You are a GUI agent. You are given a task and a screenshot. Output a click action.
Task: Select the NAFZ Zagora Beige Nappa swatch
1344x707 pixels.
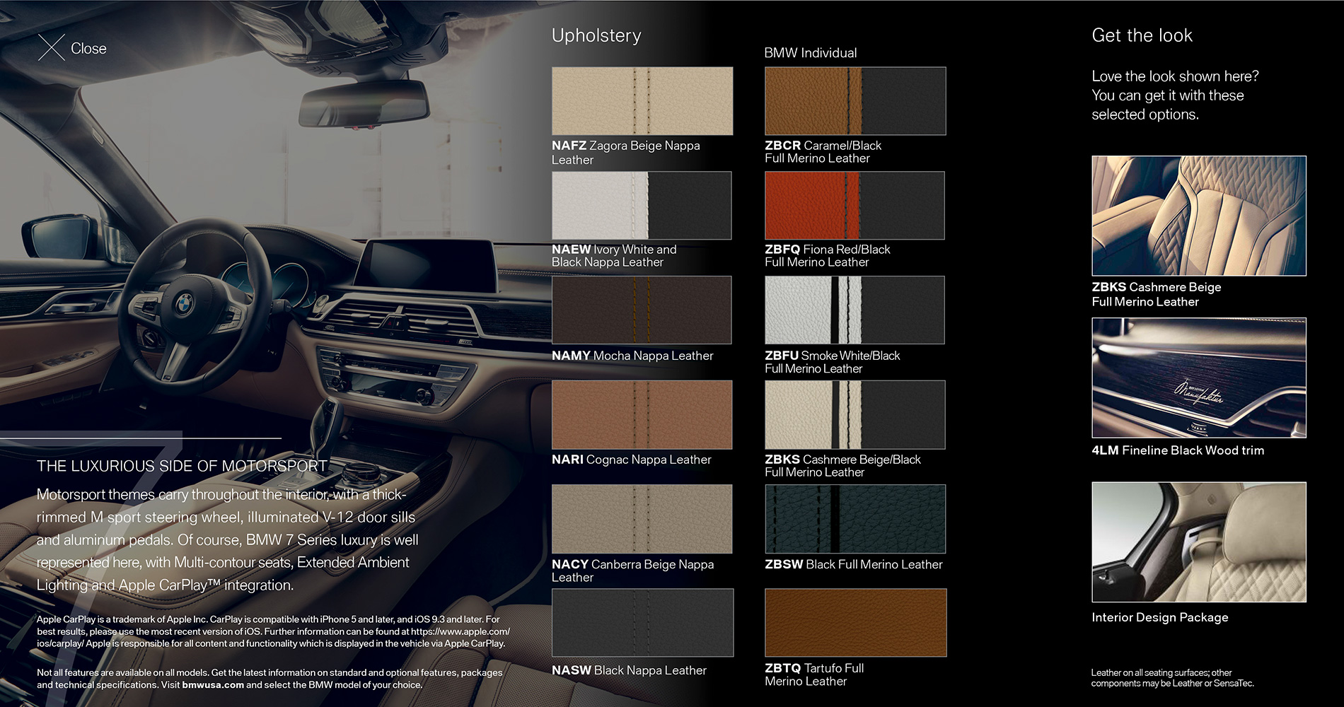pos(642,101)
